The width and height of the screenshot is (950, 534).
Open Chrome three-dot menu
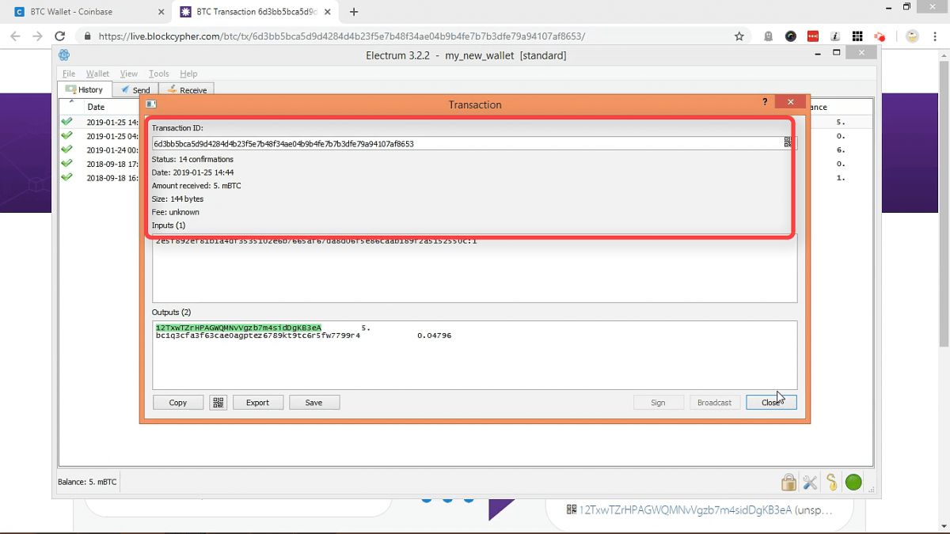pos(935,36)
